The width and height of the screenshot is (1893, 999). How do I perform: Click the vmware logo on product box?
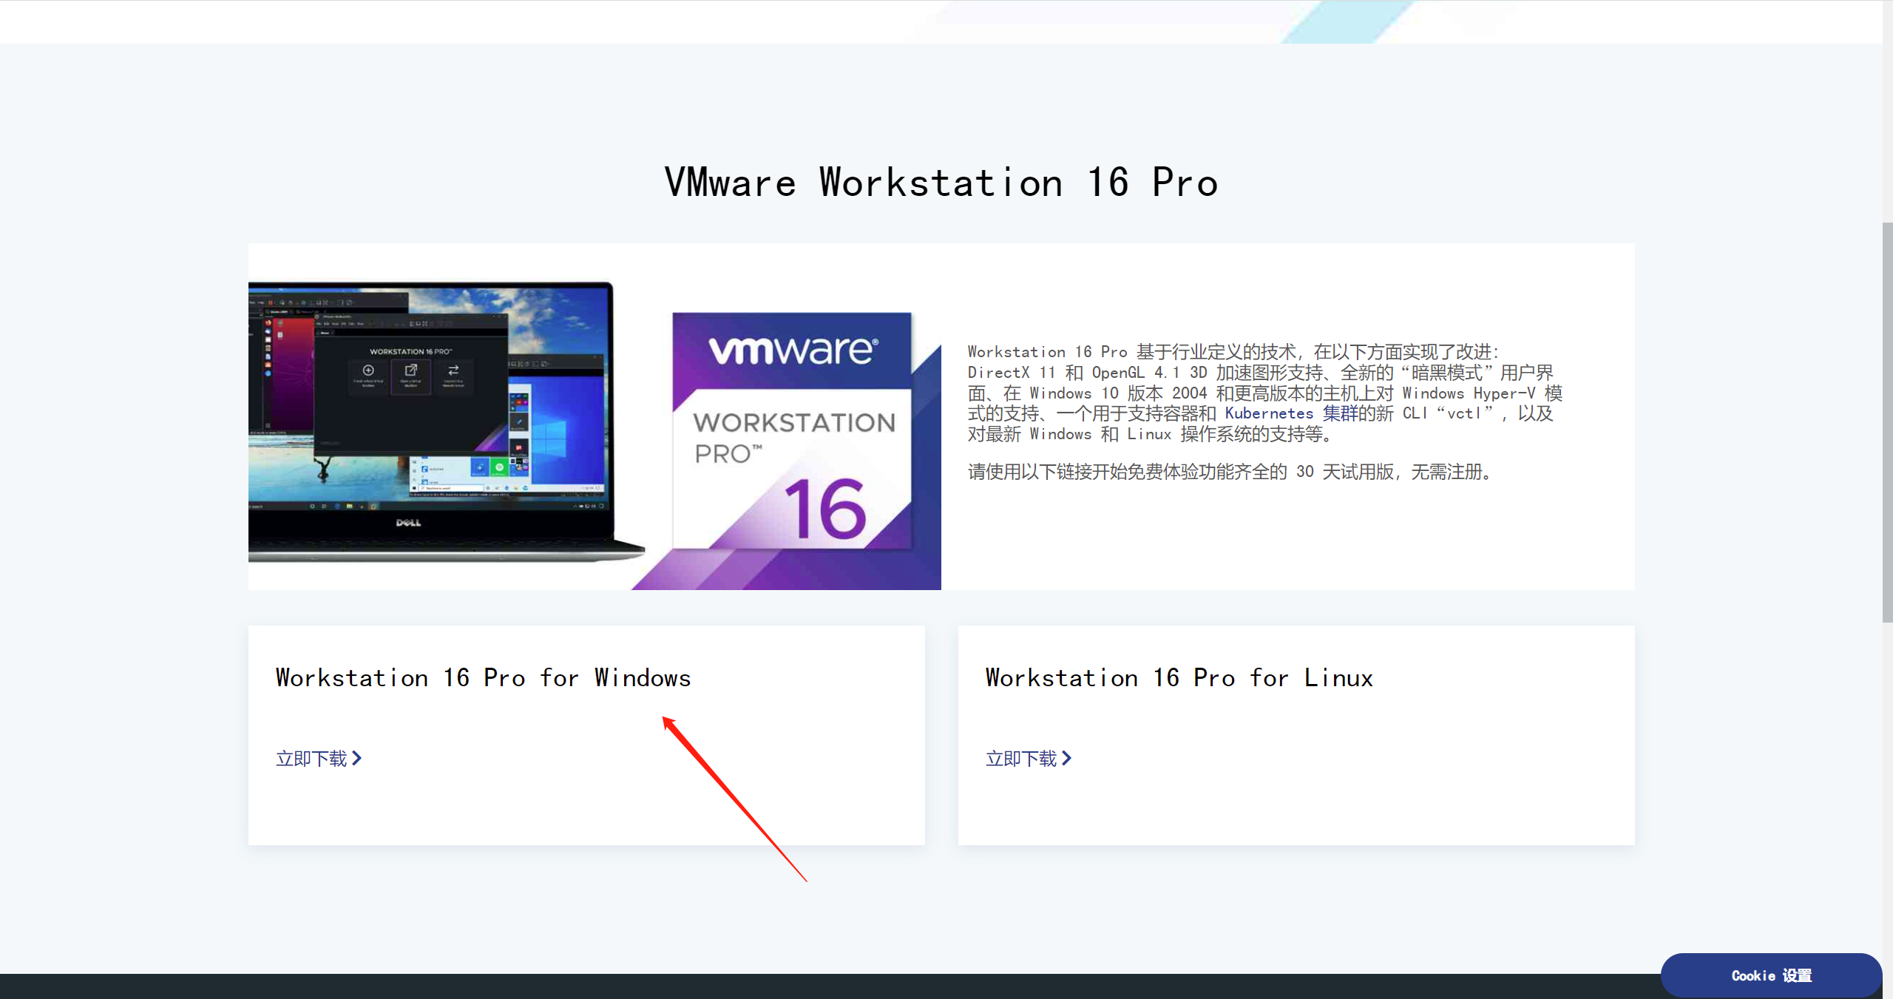tap(793, 349)
